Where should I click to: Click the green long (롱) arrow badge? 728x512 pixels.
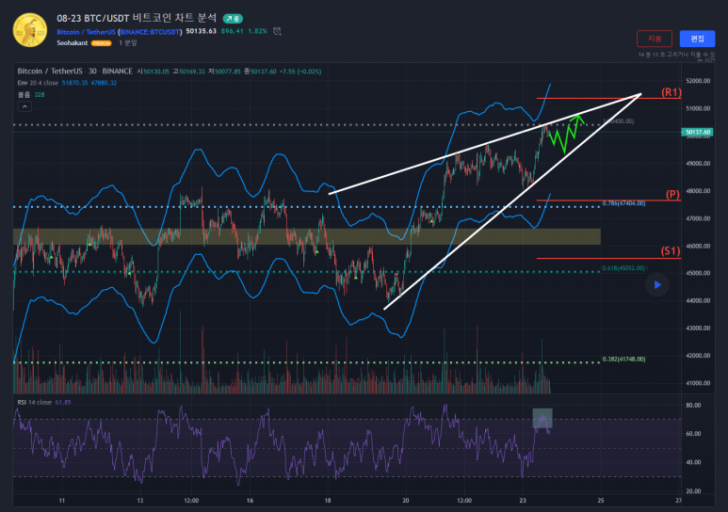click(x=233, y=18)
